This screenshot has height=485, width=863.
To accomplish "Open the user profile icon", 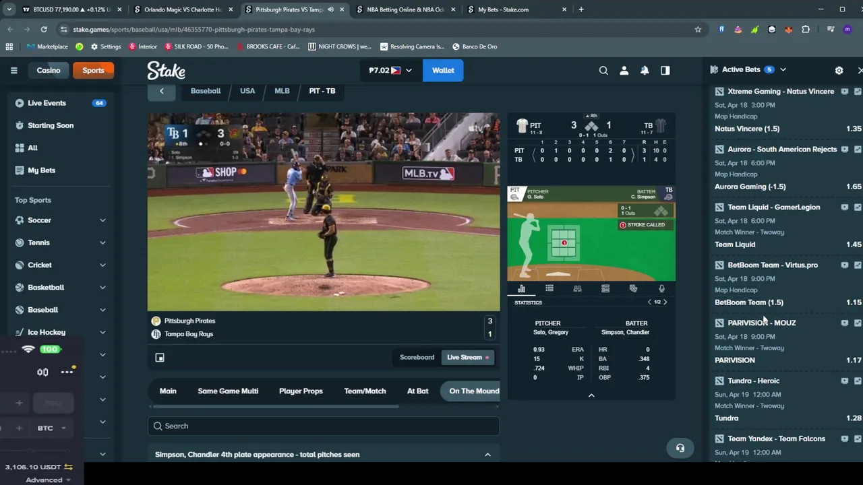I will pos(624,70).
